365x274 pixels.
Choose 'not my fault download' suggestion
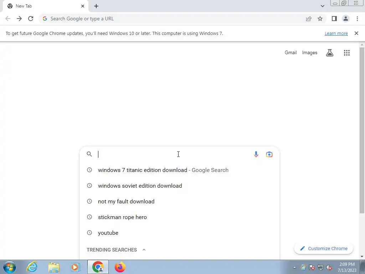click(x=179, y=201)
